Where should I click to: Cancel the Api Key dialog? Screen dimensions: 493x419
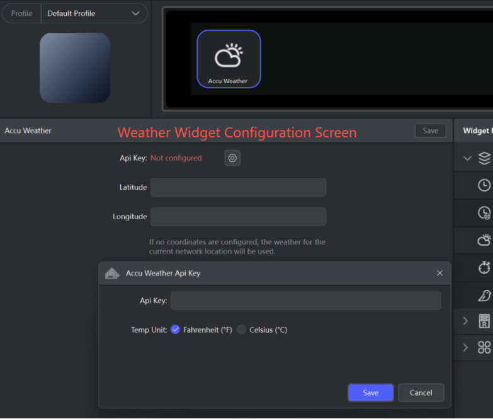pyautogui.click(x=421, y=393)
